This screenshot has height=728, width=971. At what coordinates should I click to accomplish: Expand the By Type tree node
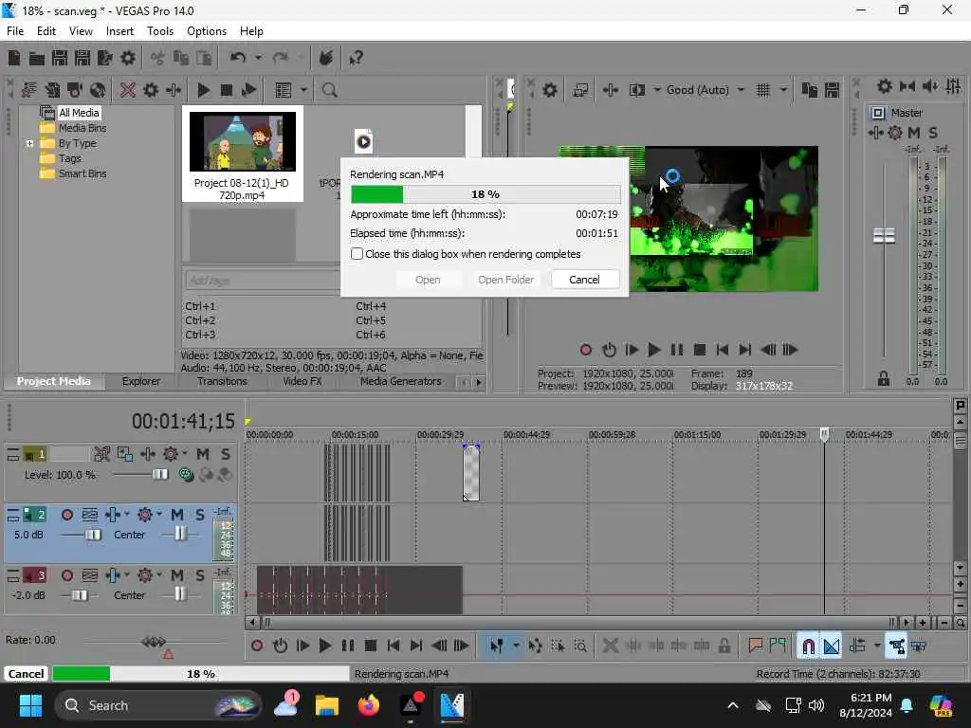29,144
